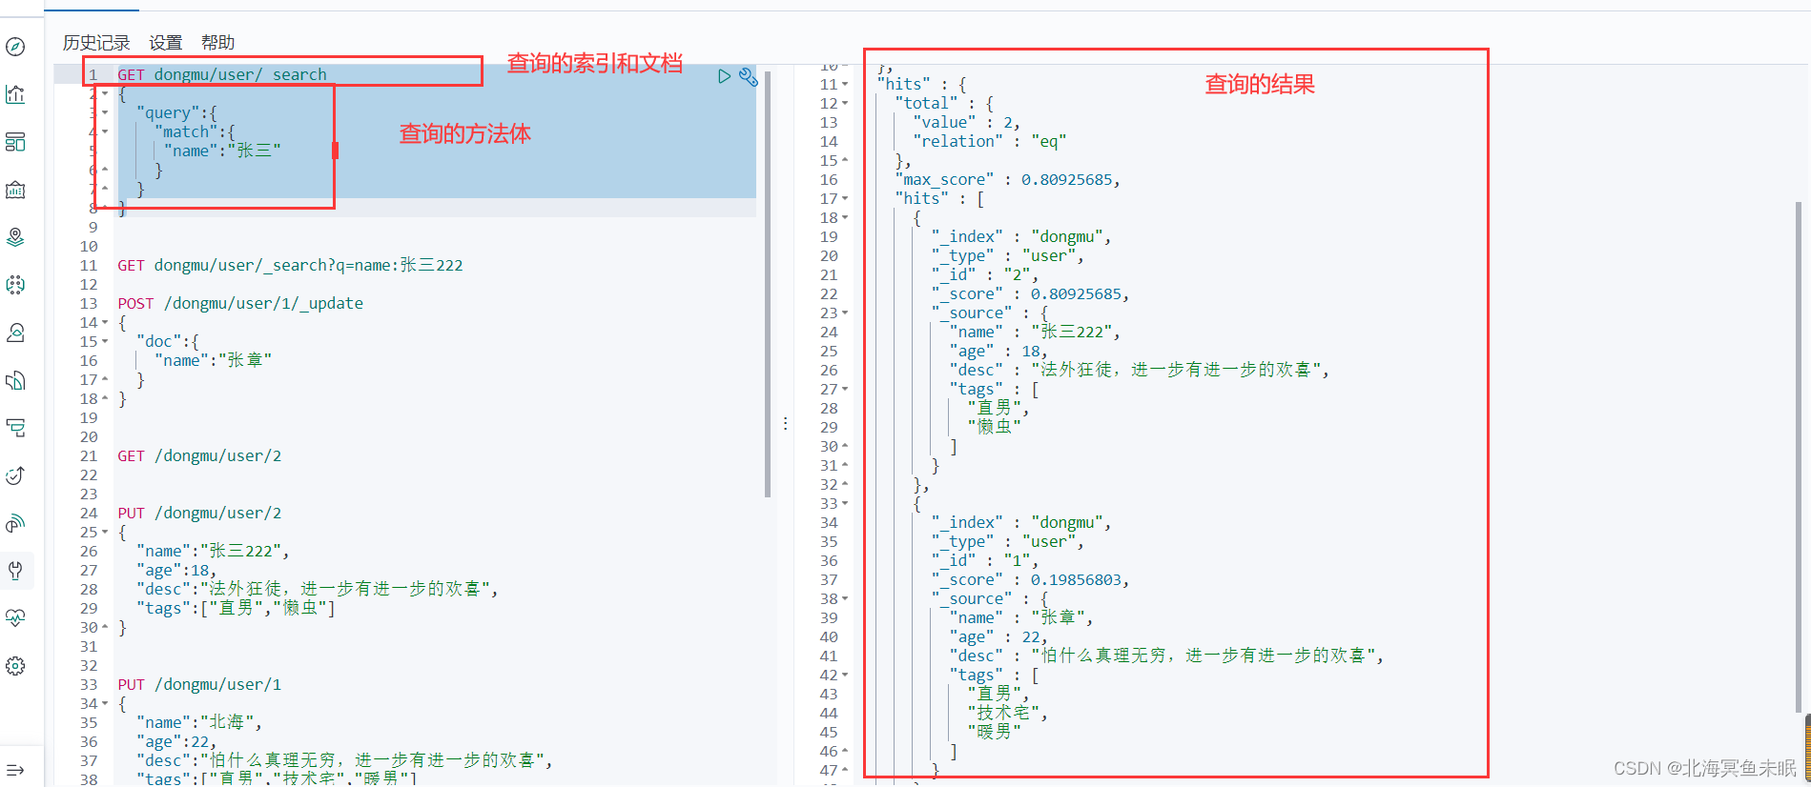Viewport: 1811px width, 787px height.
Task: Collapse the hits array at result line 17
Action: point(845,198)
